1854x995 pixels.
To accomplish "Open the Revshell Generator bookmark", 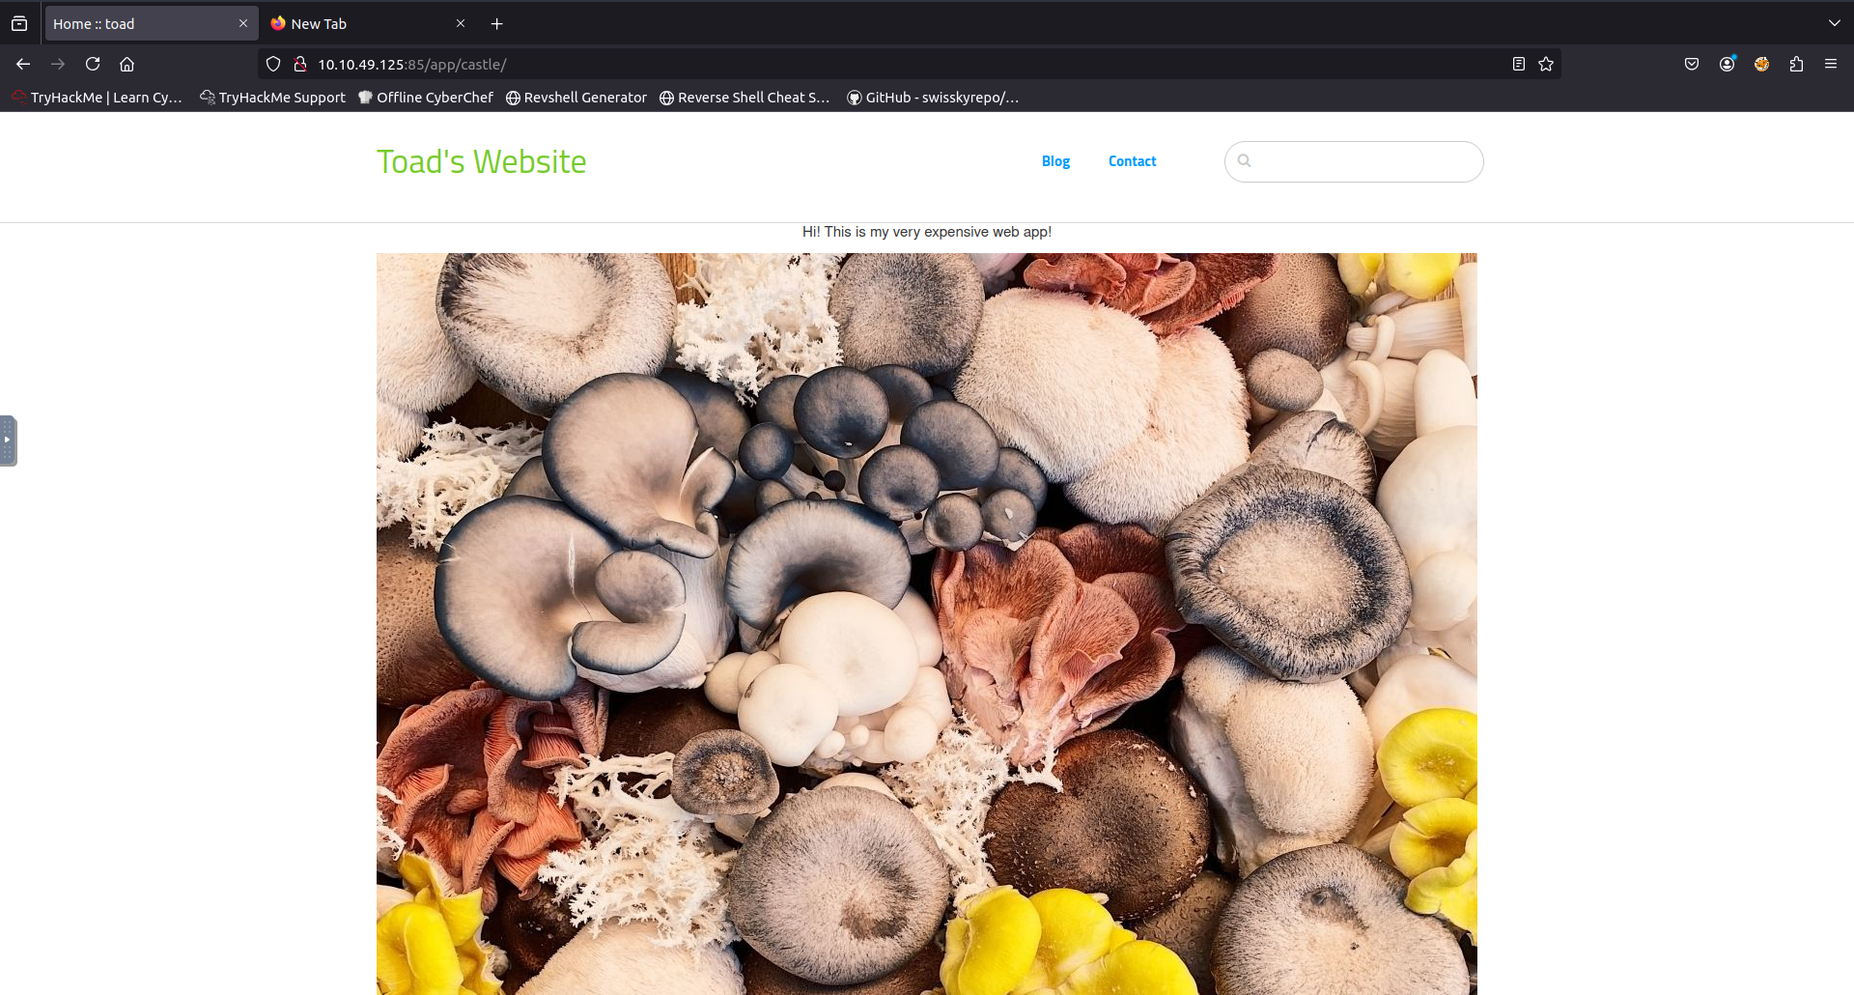I will (x=576, y=98).
